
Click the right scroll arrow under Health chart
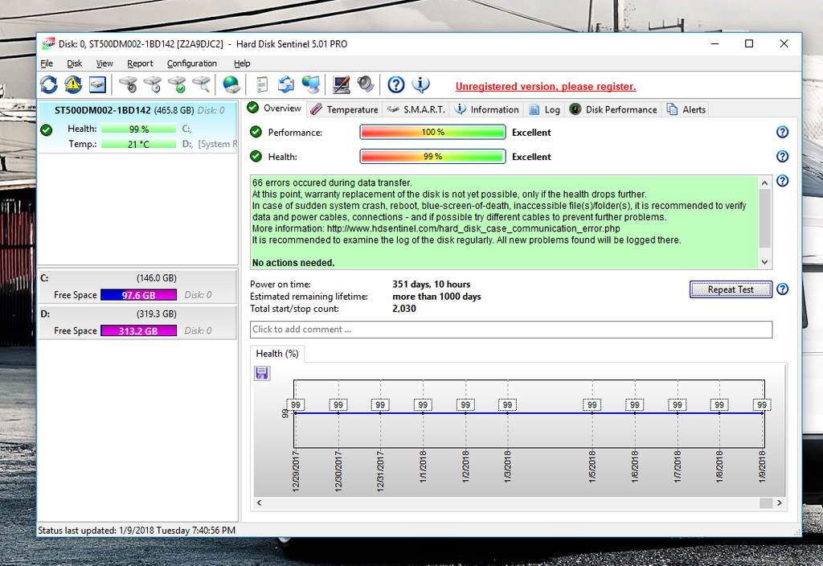tap(780, 503)
